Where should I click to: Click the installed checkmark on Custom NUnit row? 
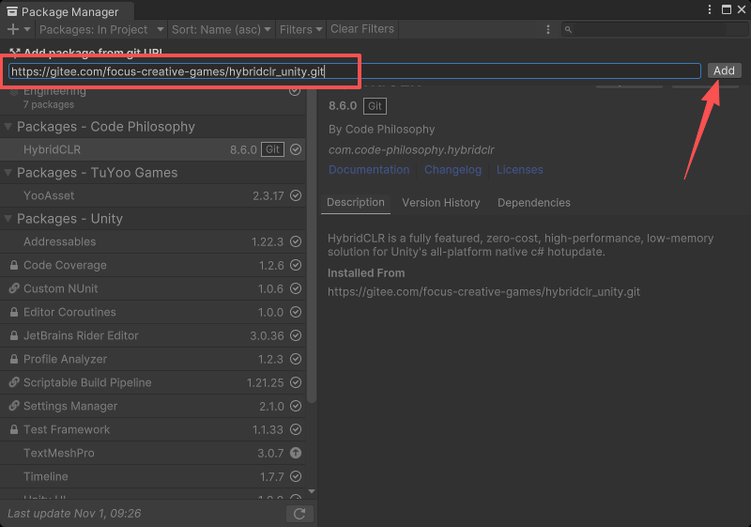click(x=296, y=288)
